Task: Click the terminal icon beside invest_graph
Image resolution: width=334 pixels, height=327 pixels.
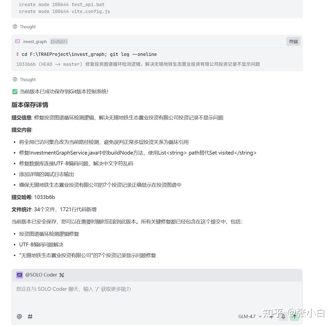Action: [x=17, y=41]
